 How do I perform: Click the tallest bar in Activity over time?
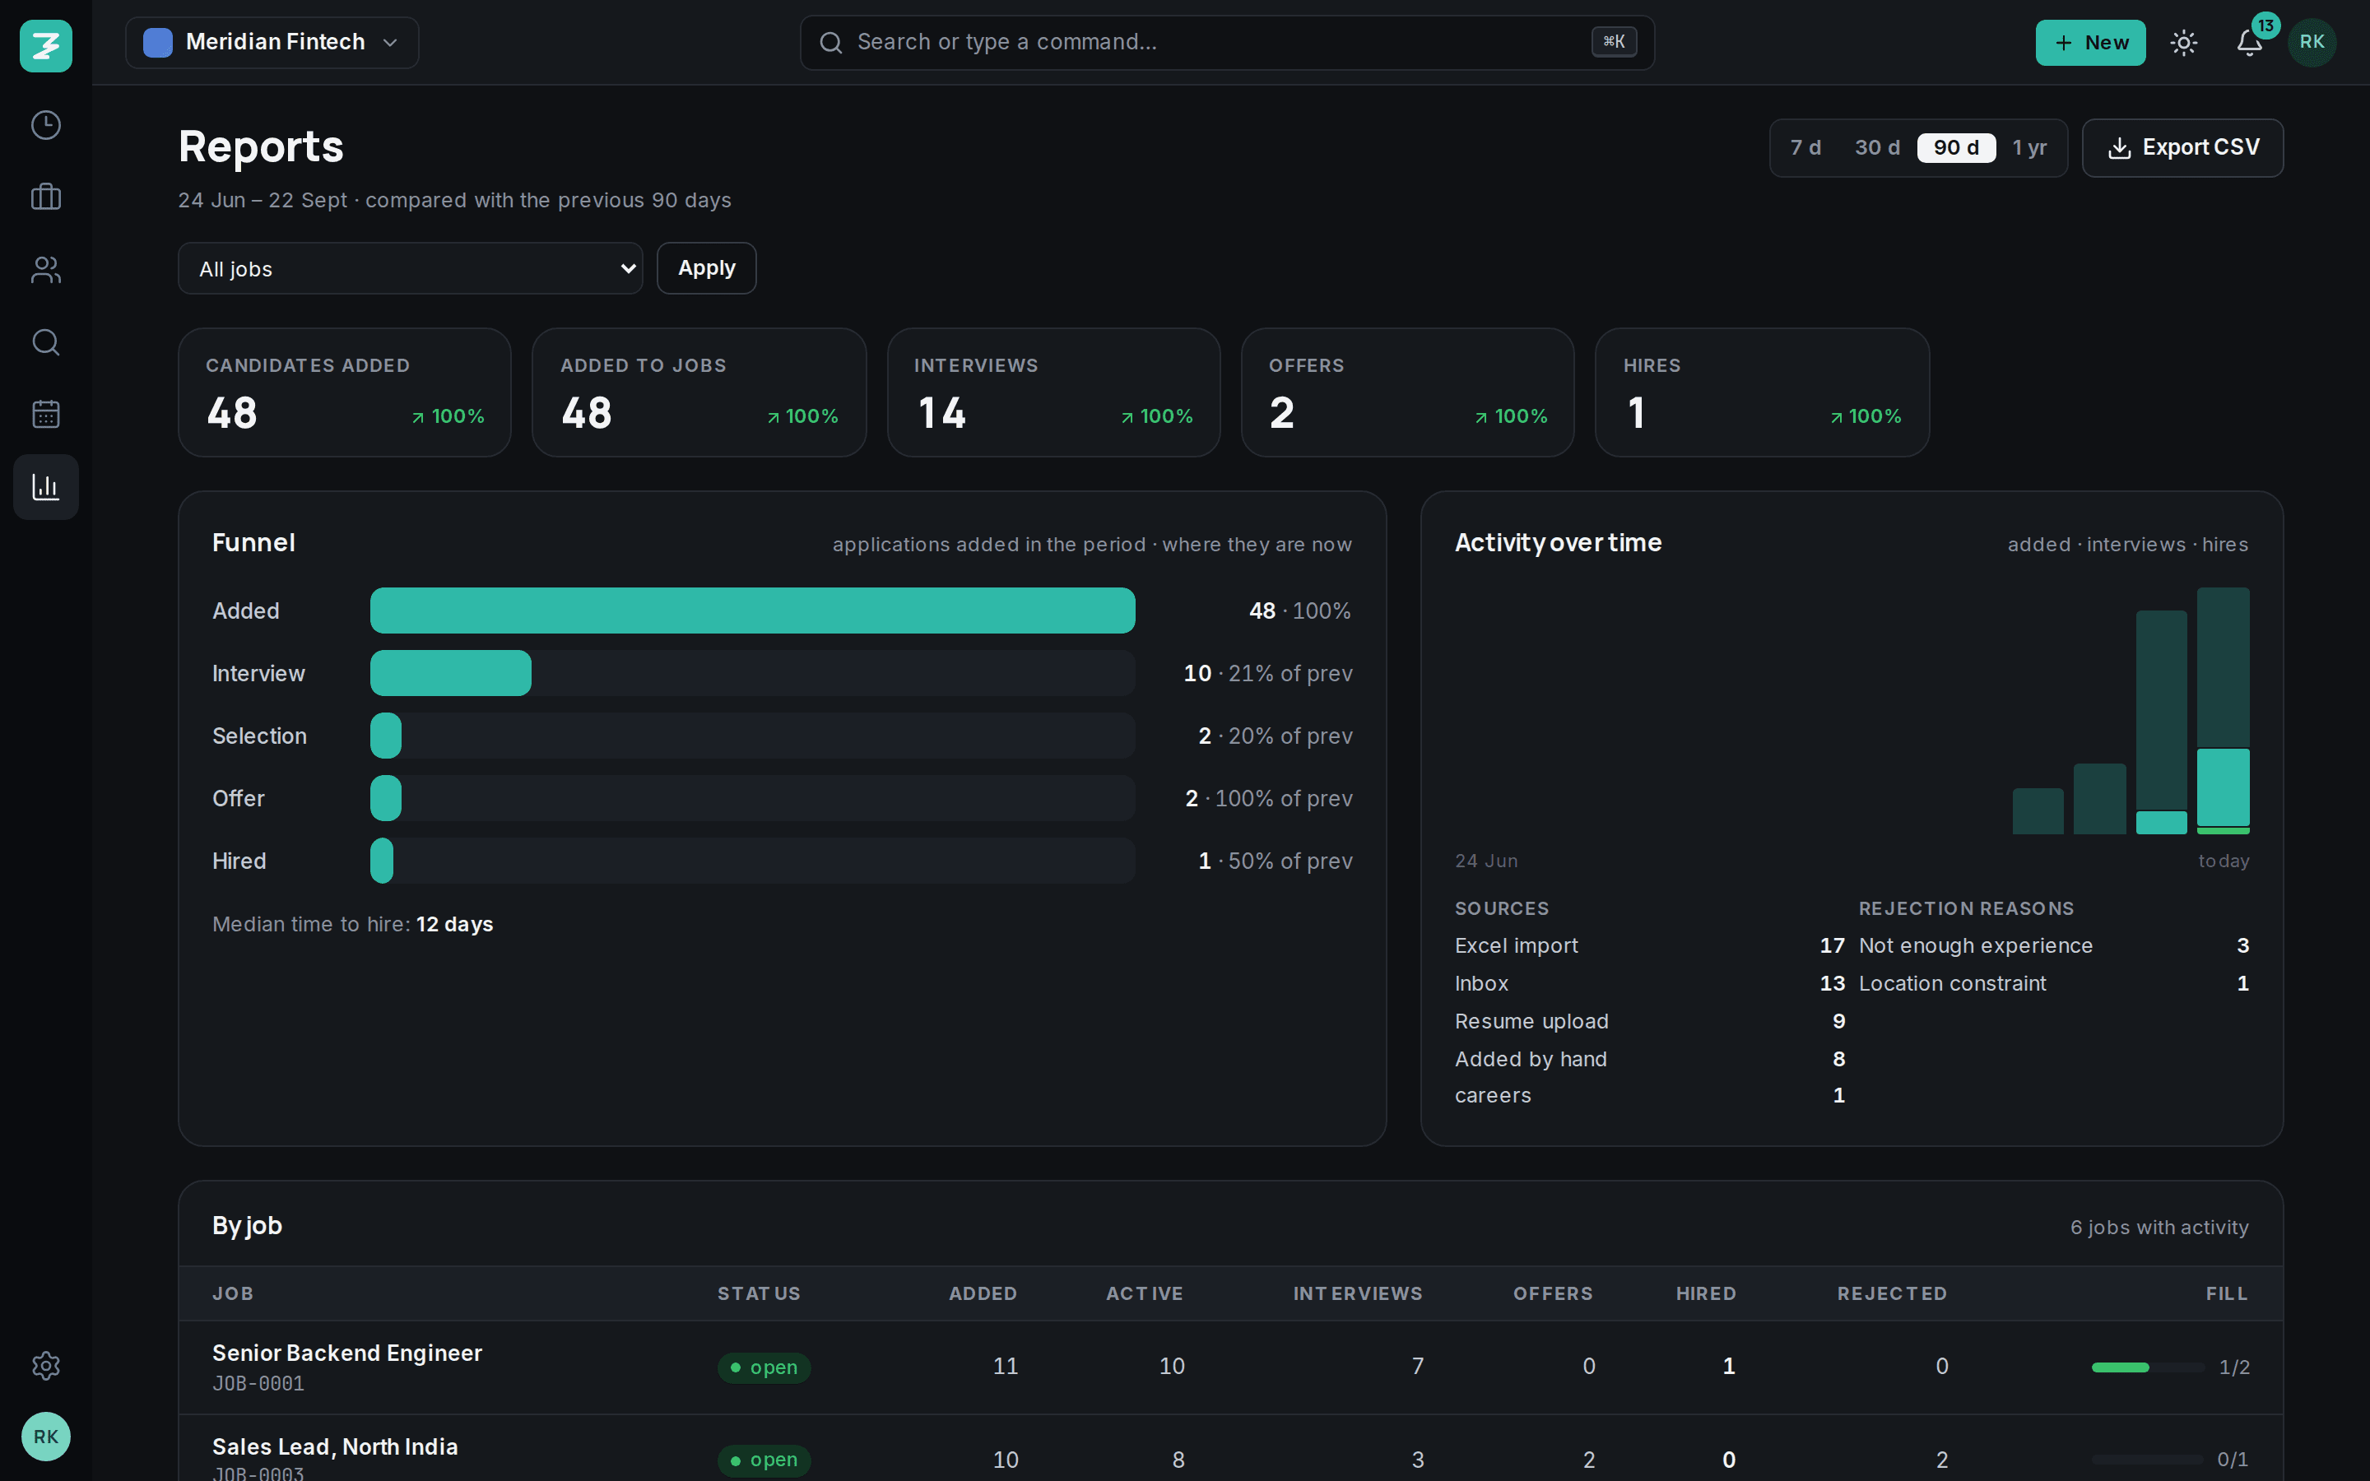pos(2223,711)
